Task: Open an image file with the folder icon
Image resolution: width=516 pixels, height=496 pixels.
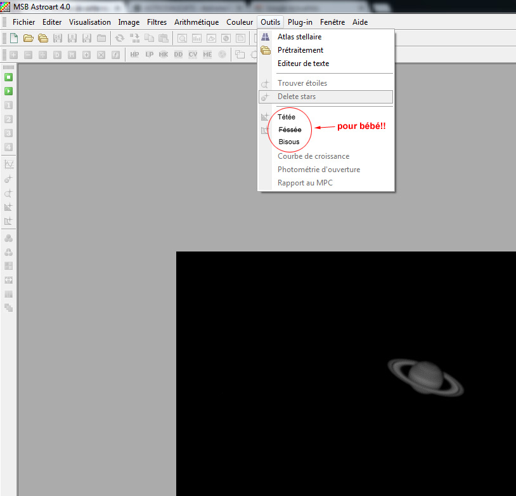Action: pos(28,38)
